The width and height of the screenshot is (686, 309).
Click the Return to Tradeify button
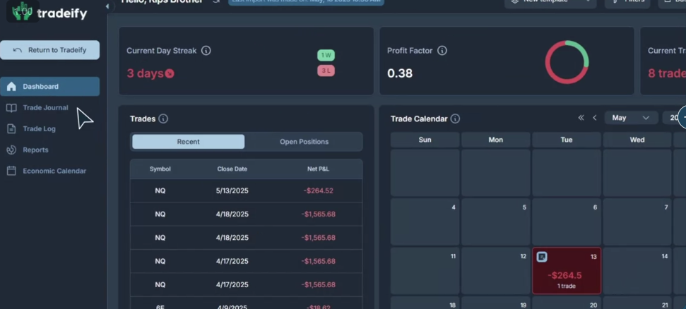[49, 50]
